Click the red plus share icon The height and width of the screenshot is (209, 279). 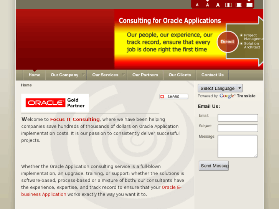tap(162, 97)
